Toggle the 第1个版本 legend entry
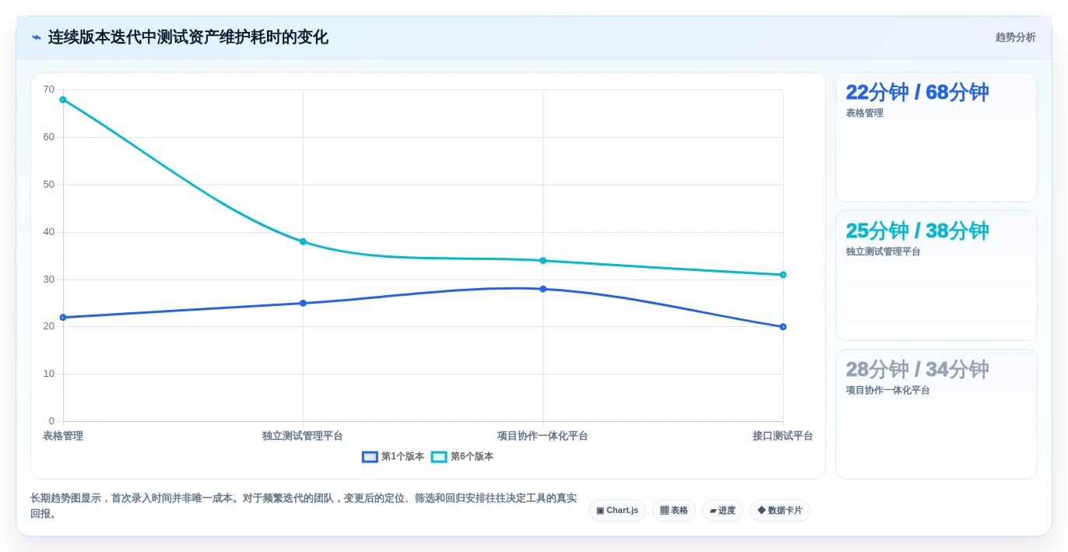 (x=393, y=457)
